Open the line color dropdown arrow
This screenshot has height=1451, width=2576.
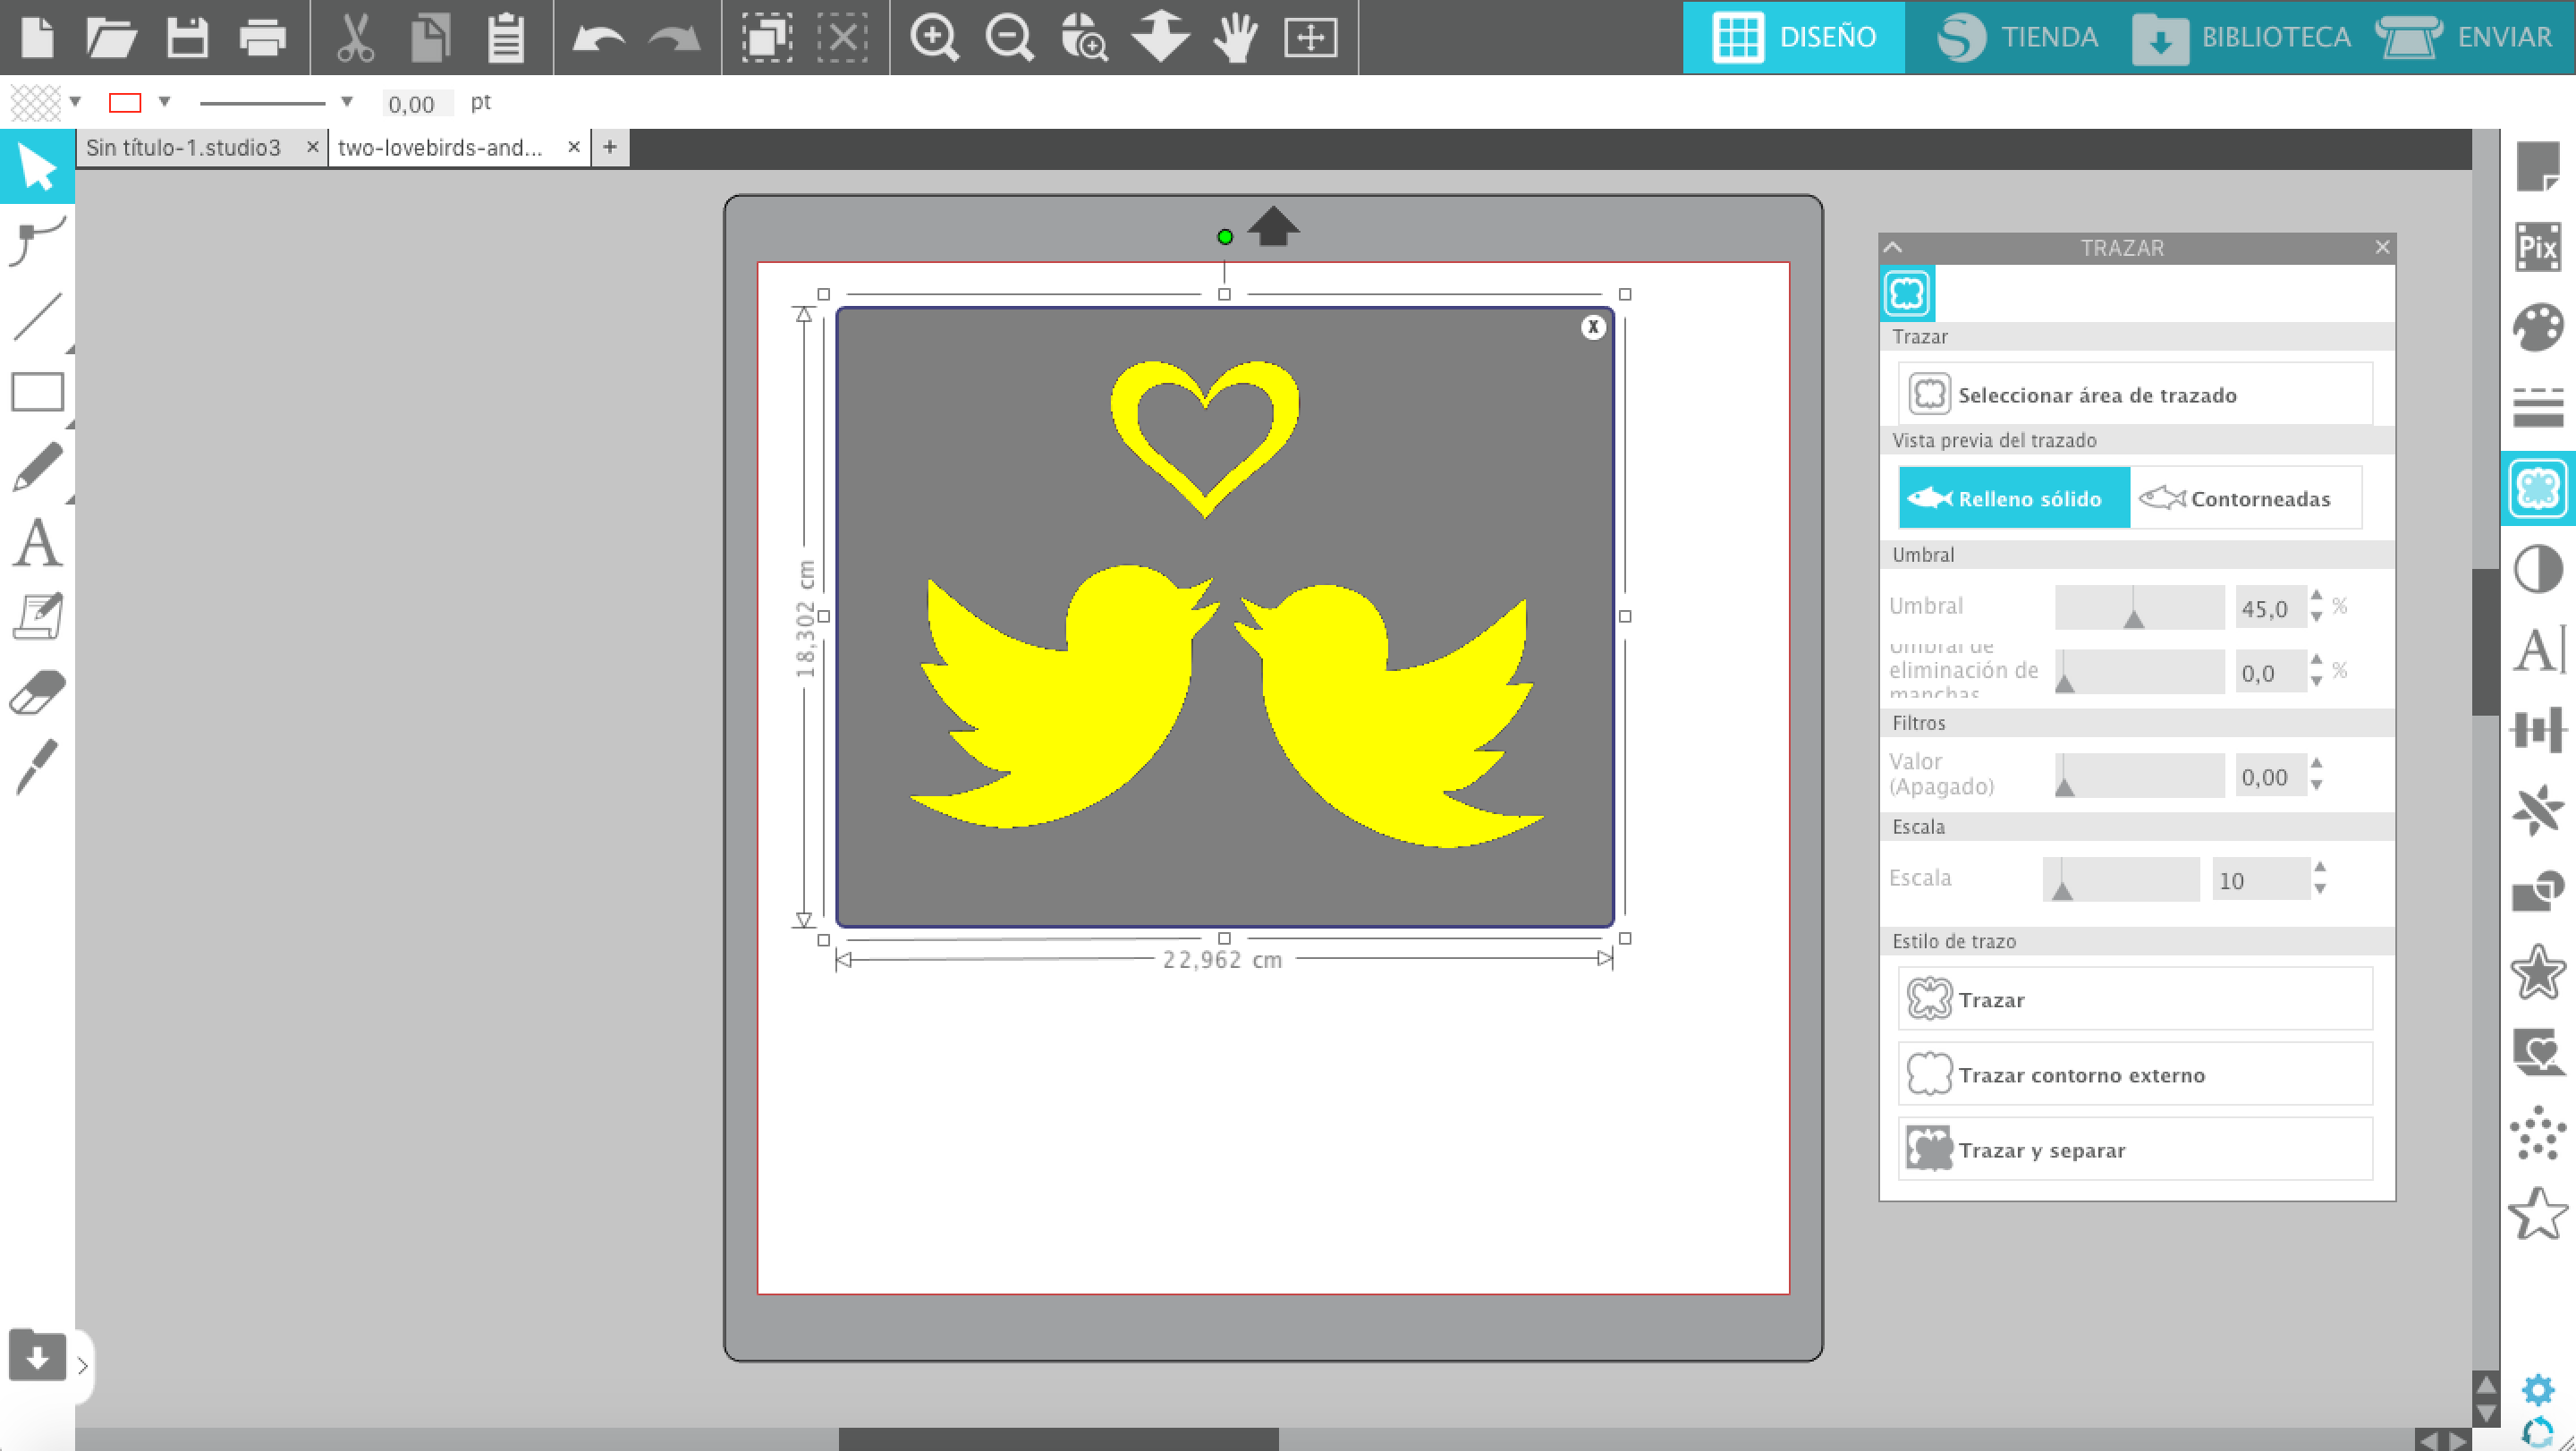(x=165, y=102)
